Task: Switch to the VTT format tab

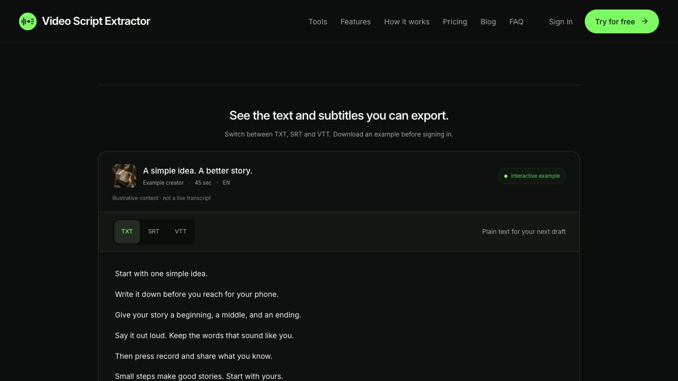Action: (181, 232)
